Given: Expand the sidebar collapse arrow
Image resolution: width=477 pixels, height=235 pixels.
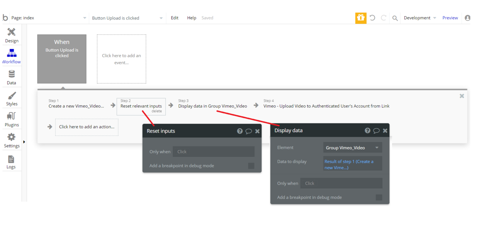Looking at the screenshot, I should coord(24,142).
